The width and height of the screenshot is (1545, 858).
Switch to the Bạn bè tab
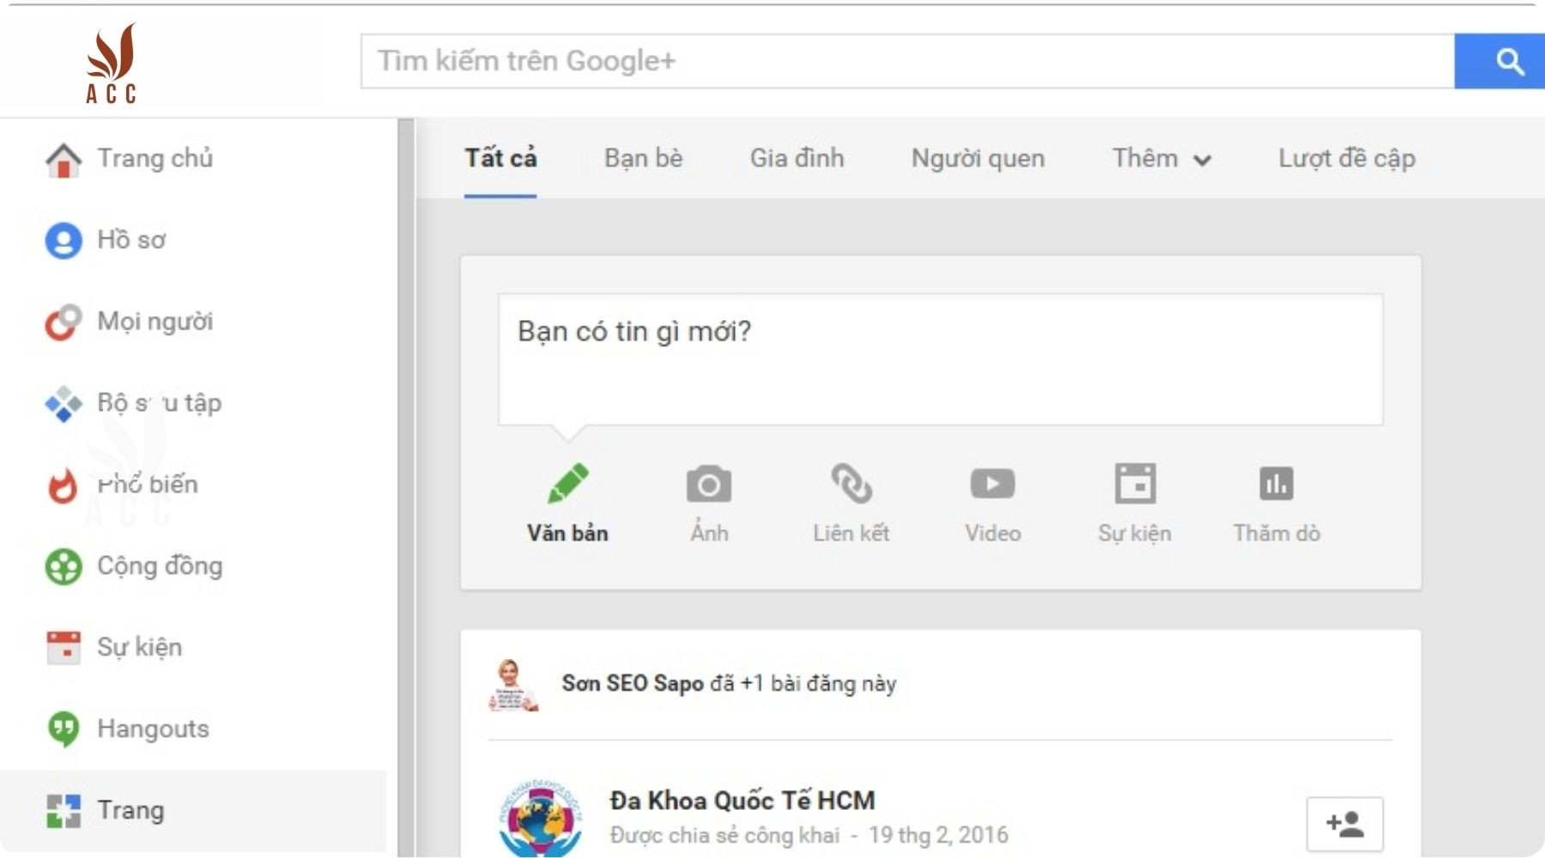click(644, 159)
